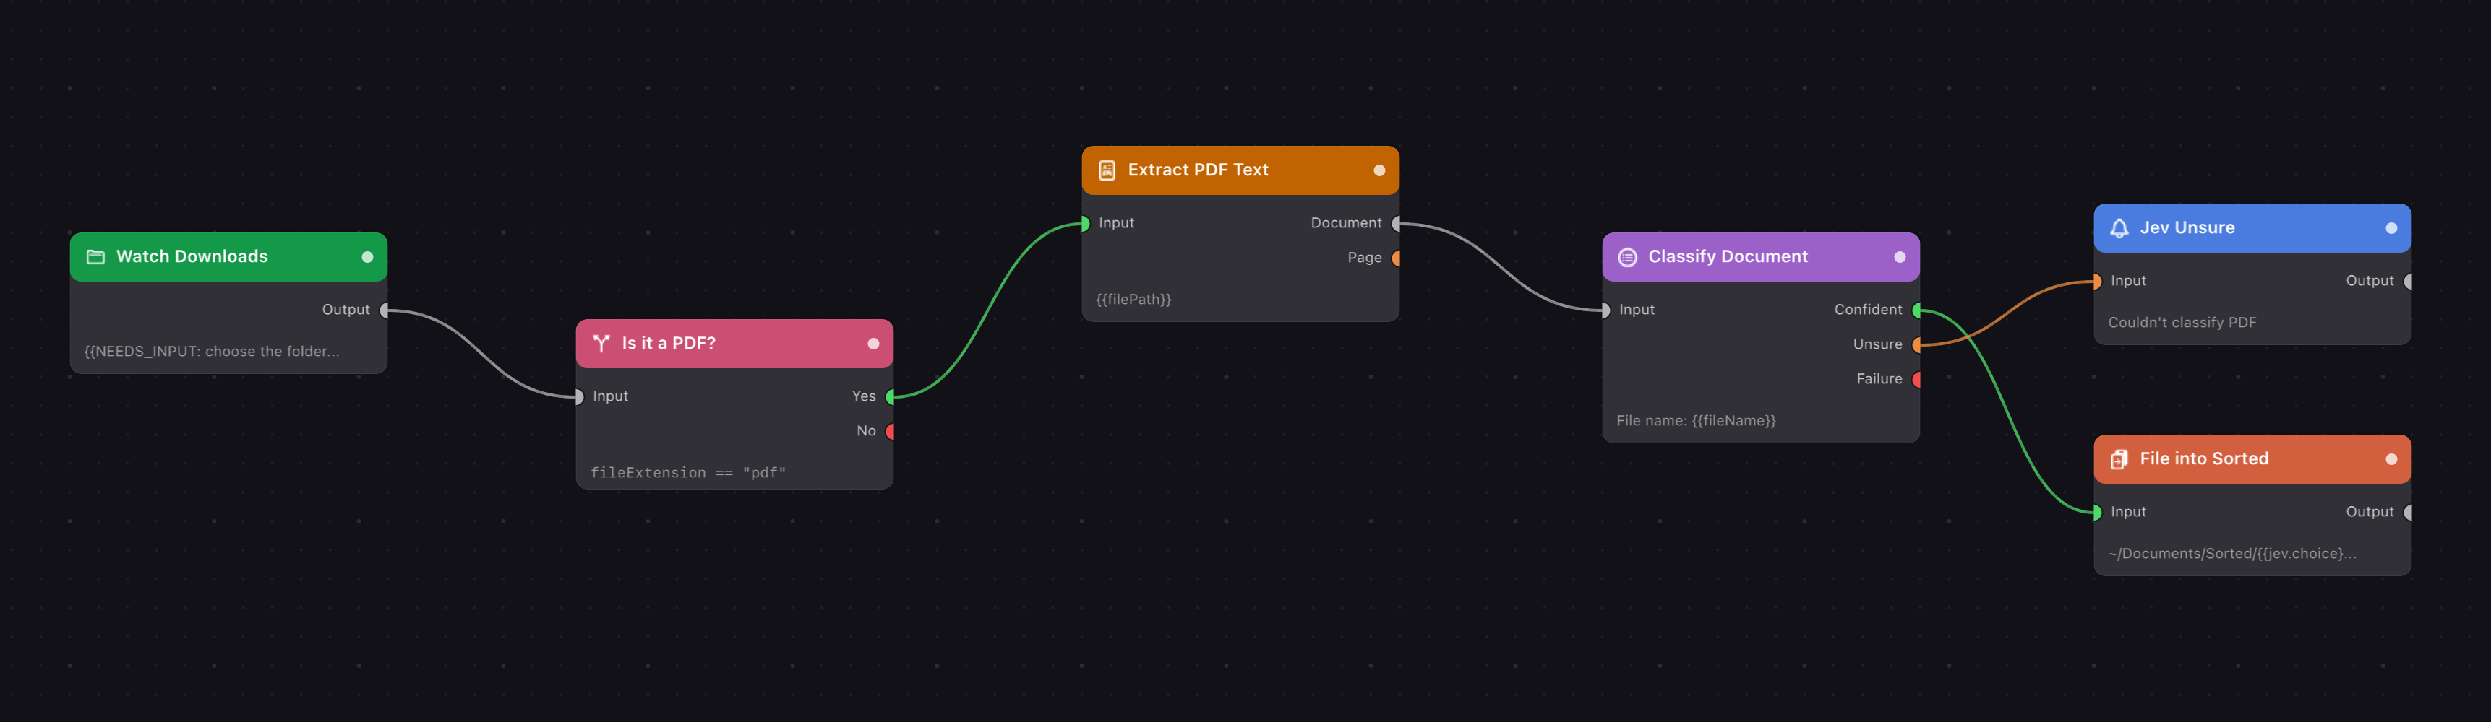Image resolution: width=2491 pixels, height=722 pixels.
Task: Click the Output port of Jev Unsure
Action: tap(2409, 281)
